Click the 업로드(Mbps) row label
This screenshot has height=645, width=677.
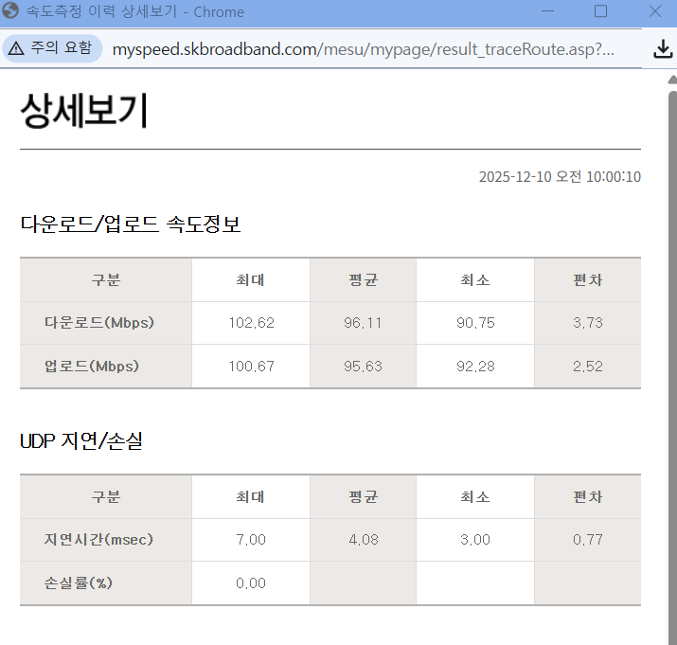[x=92, y=367]
